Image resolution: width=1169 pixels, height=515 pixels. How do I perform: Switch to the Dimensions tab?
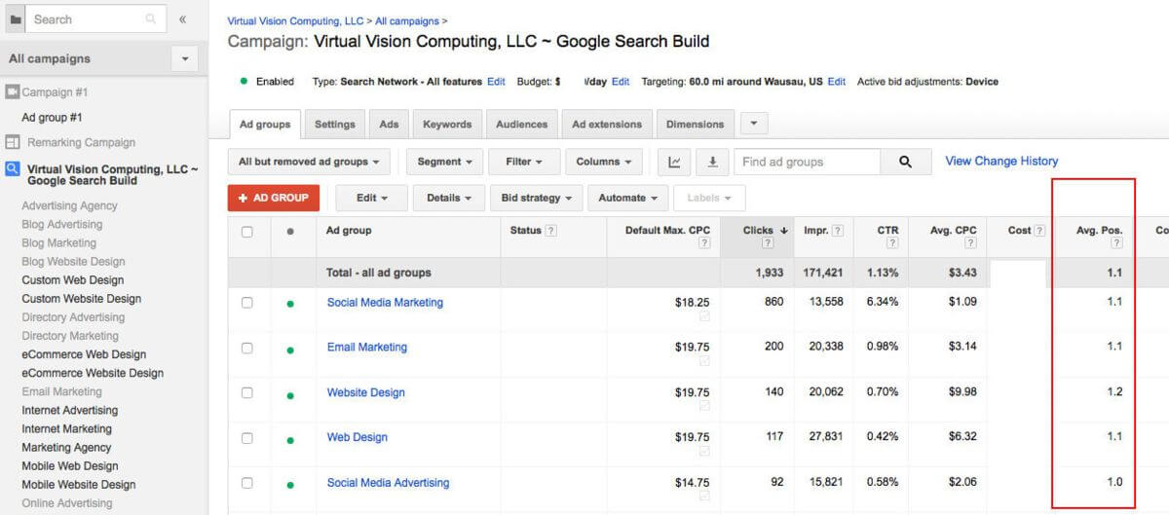(x=696, y=125)
